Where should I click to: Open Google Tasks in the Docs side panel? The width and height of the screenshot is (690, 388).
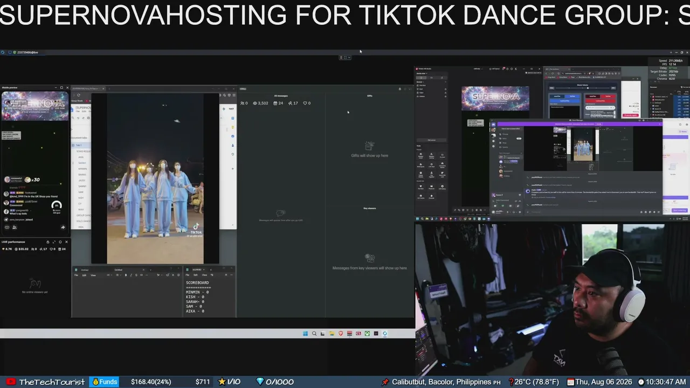coord(233,136)
